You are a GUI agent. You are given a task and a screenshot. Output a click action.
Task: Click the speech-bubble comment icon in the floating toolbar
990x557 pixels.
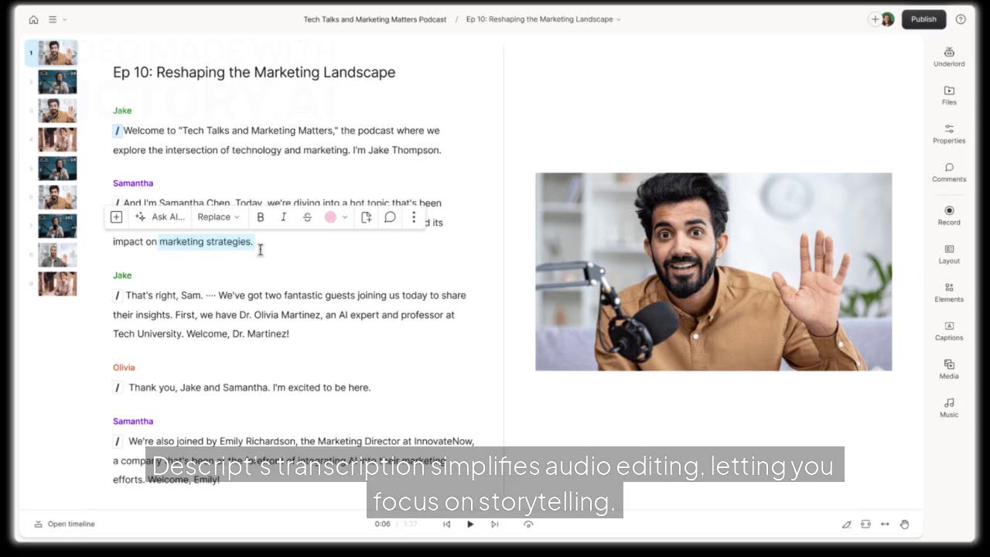pos(390,217)
